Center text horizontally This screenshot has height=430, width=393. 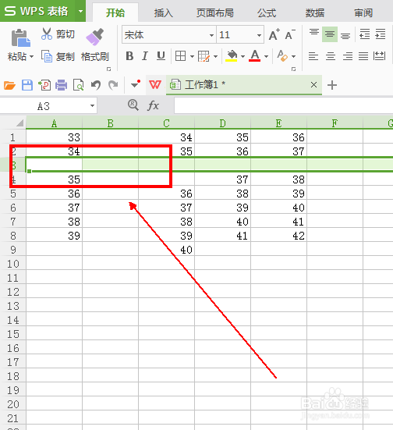pos(331,56)
